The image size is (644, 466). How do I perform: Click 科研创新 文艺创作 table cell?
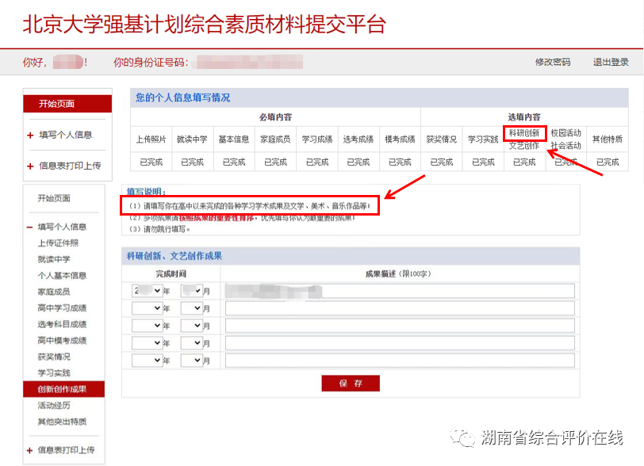524,139
